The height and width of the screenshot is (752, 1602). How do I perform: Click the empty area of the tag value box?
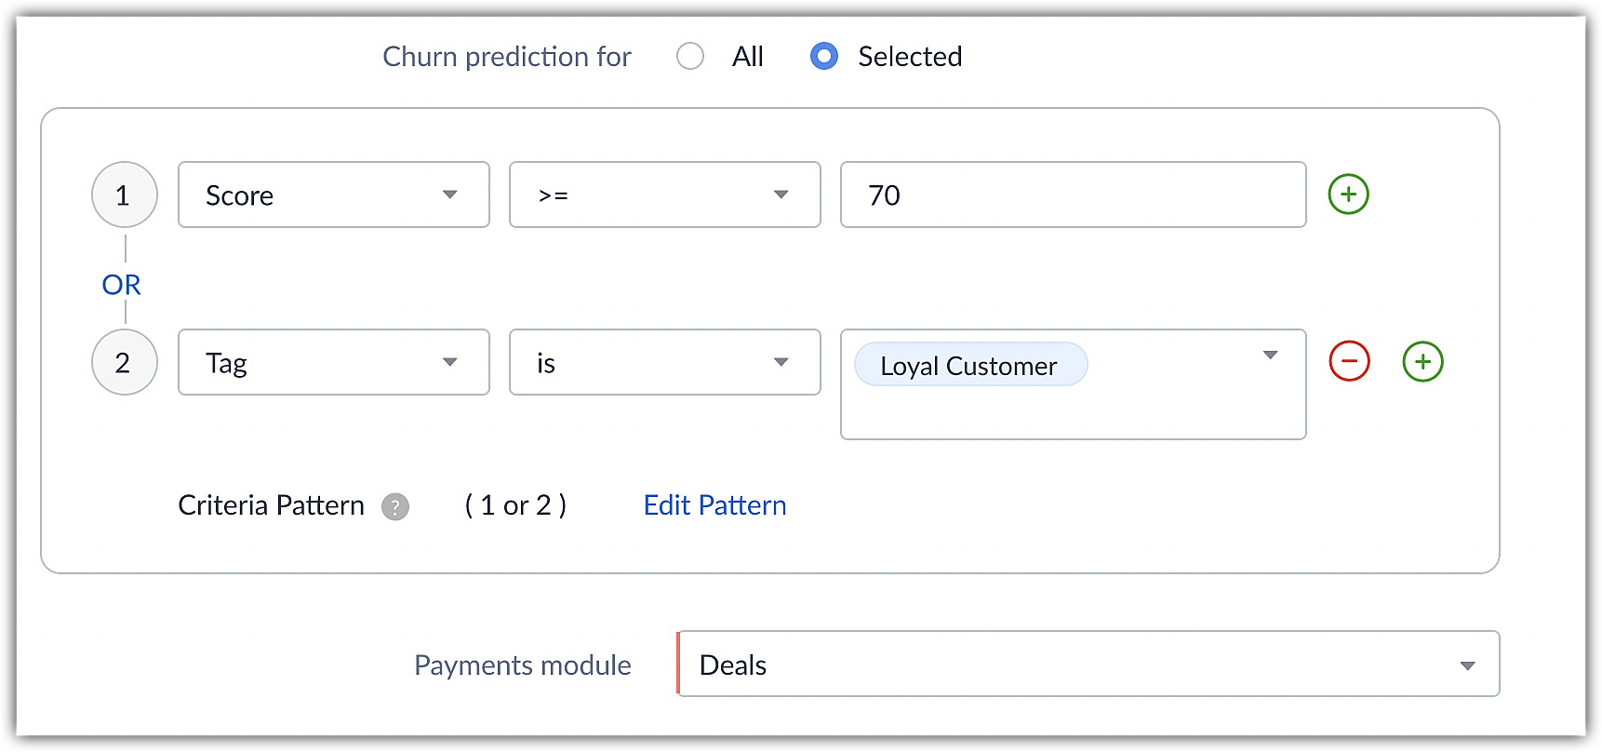(1072, 412)
